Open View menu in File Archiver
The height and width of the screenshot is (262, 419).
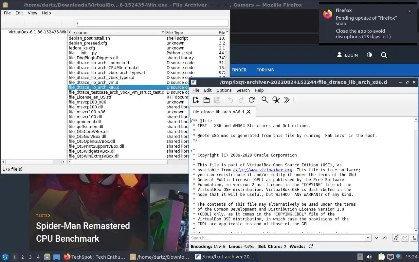pos(32,13)
